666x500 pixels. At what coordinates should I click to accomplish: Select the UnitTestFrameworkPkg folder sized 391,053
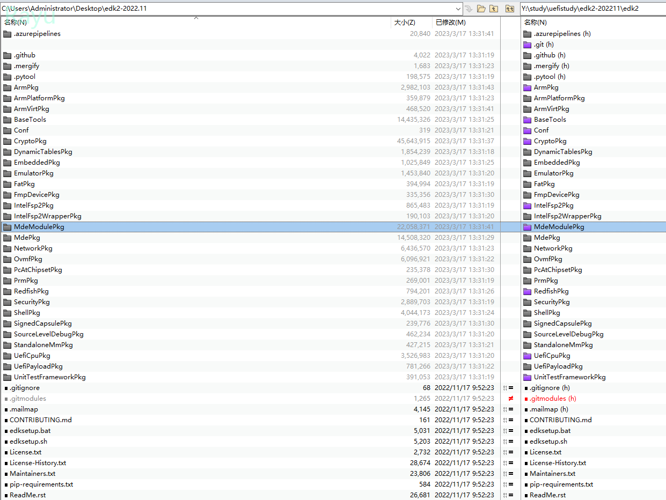(50, 377)
